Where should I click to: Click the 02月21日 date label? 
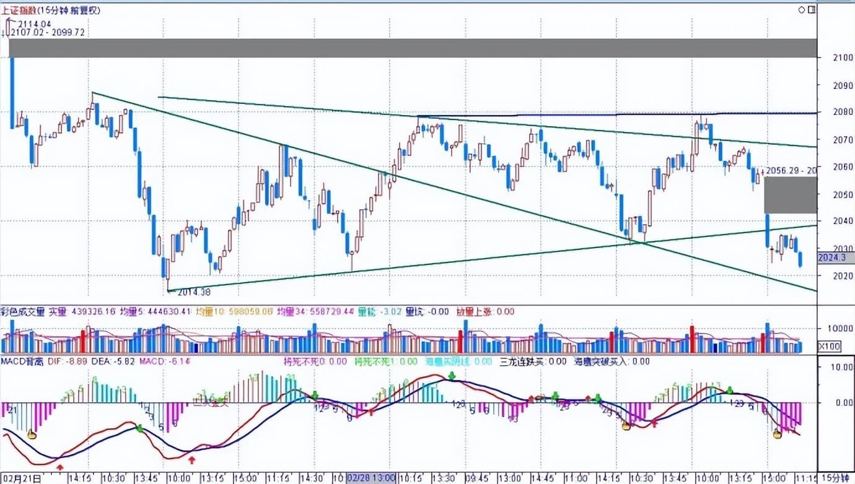[22, 478]
